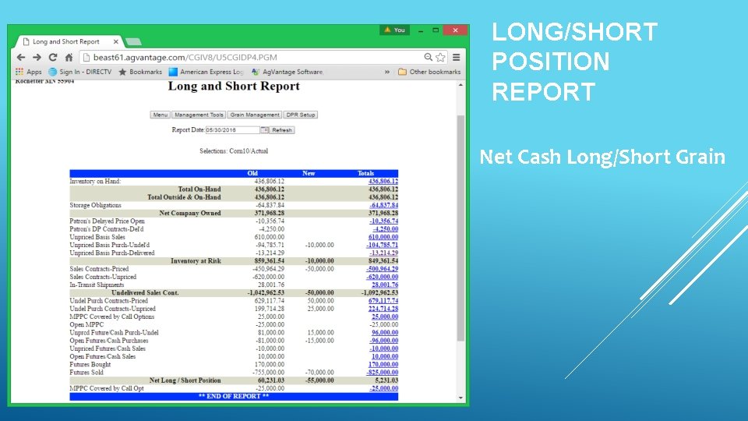Open the Patron's DP Contracts-Del'd -4,250.00 link
The image size is (748, 421).
pyautogui.click(x=386, y=229)
